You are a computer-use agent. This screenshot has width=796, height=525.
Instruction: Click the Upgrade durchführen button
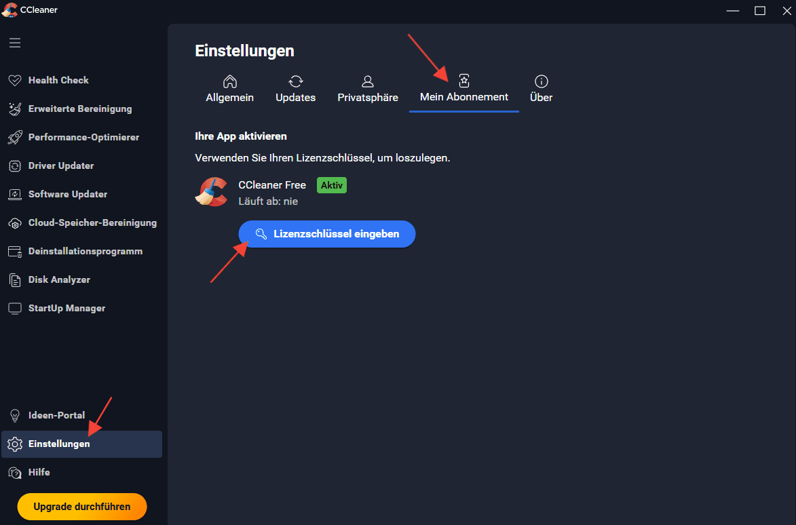pos(81,507)
